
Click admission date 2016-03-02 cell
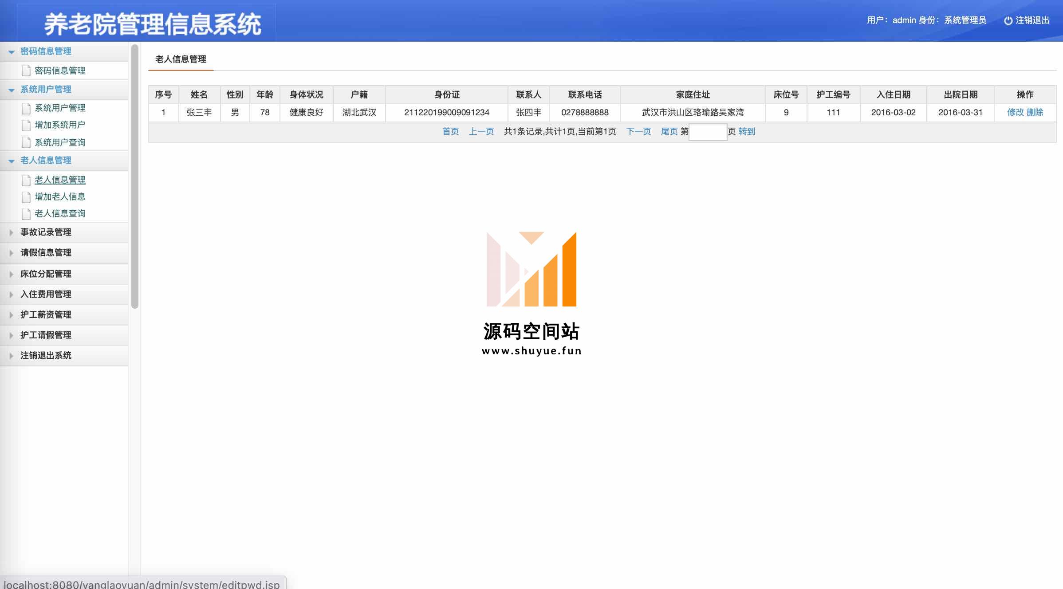893,112
